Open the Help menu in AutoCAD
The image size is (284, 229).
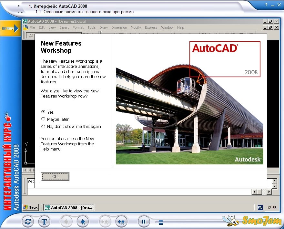coord(181,27)
